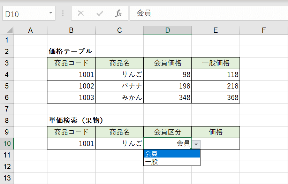Screen dimensions: 288x184
Task: Cancel entry with the X icon
Action: click(81, 13)
